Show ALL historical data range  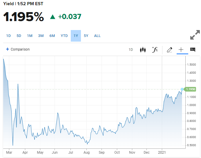97,36
